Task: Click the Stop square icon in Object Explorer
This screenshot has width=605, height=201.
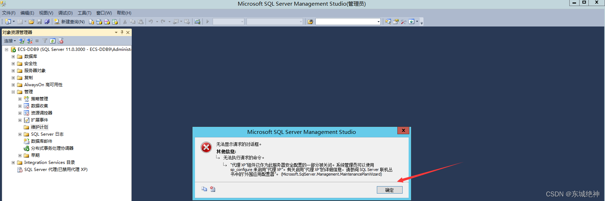Action: (37, 41)
